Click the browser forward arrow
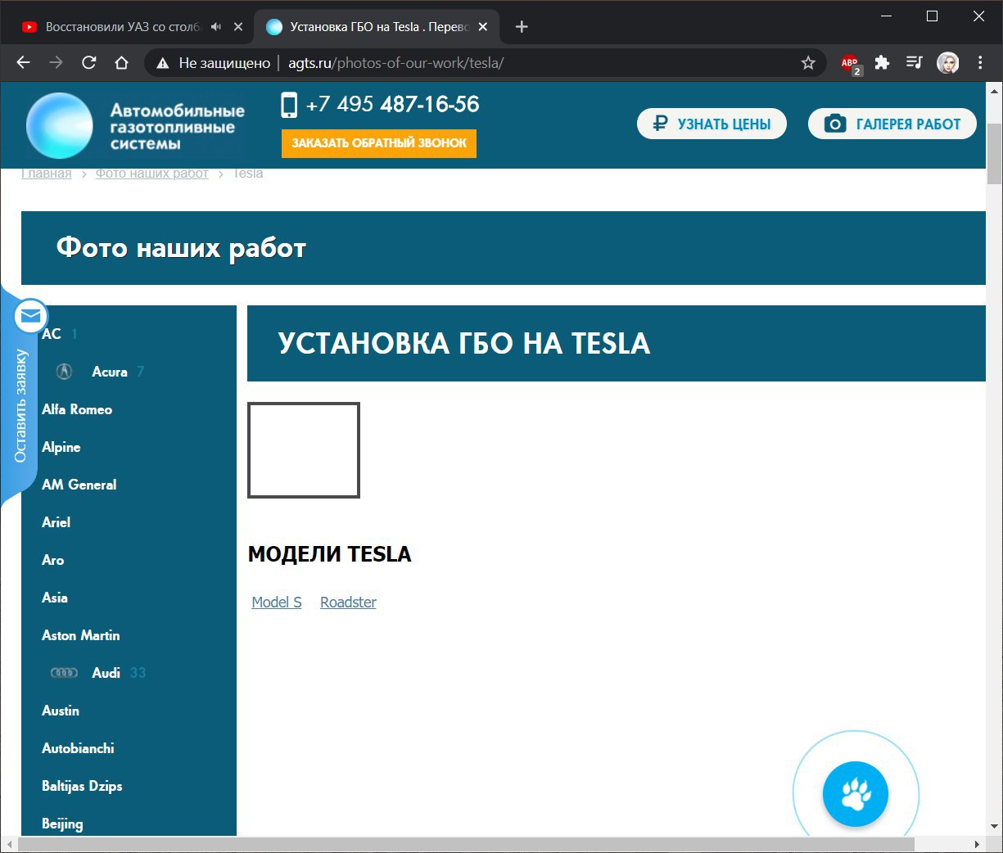 coord(56,63)
